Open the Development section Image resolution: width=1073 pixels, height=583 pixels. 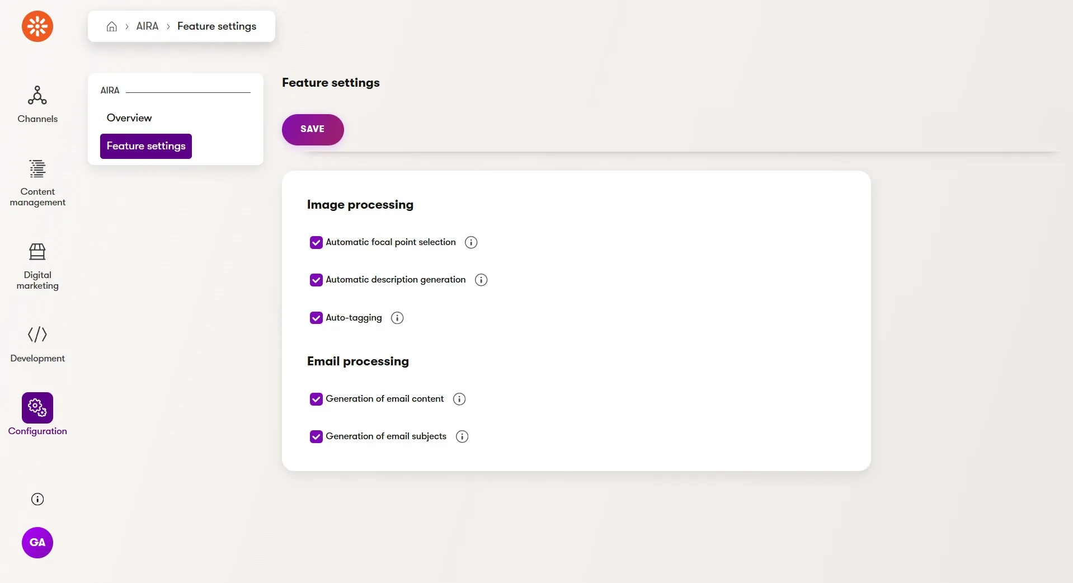[37, 344]
